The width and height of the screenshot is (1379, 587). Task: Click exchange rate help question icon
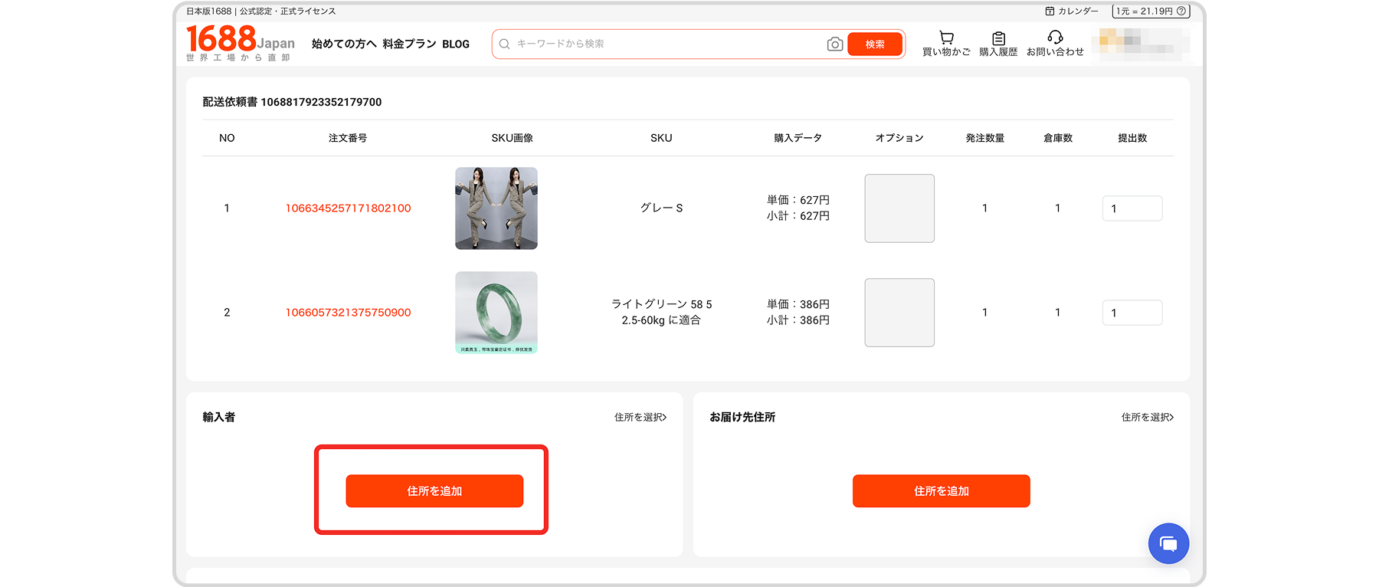(1181, 11)
